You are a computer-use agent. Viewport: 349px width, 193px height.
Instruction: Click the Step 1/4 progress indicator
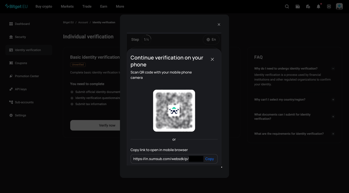(146, 39)
